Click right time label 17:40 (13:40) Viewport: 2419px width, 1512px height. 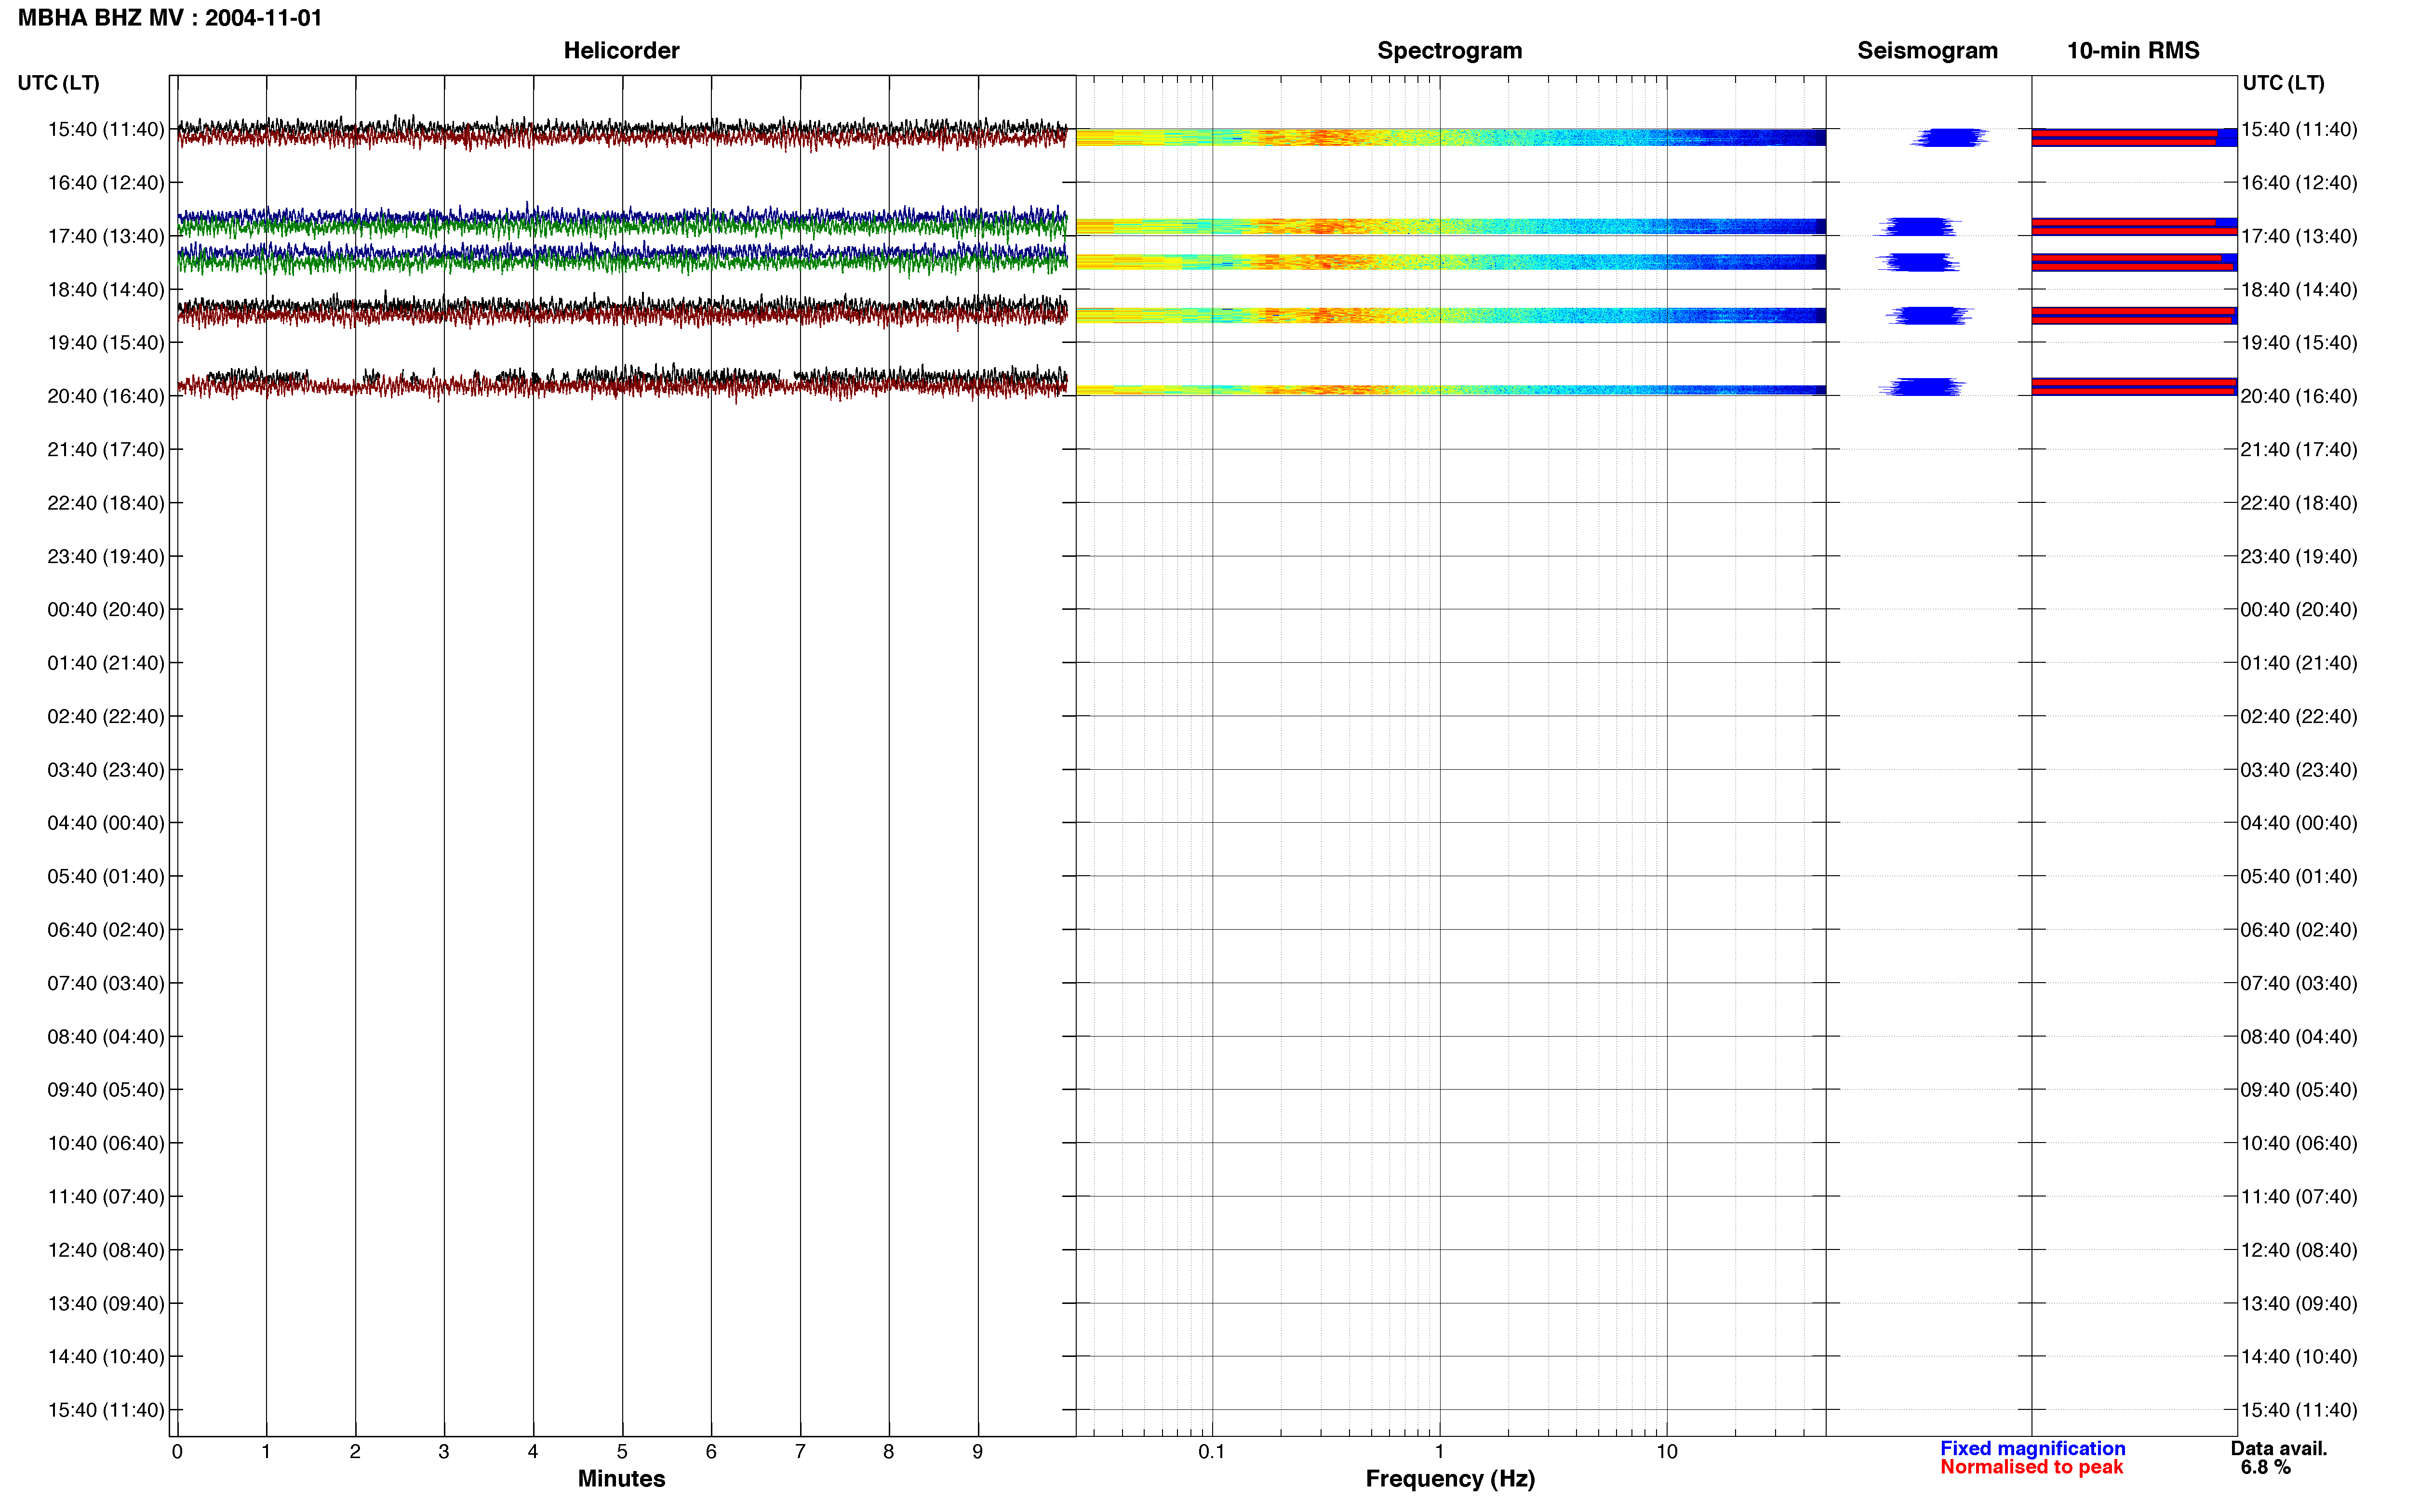(2299, 236)
